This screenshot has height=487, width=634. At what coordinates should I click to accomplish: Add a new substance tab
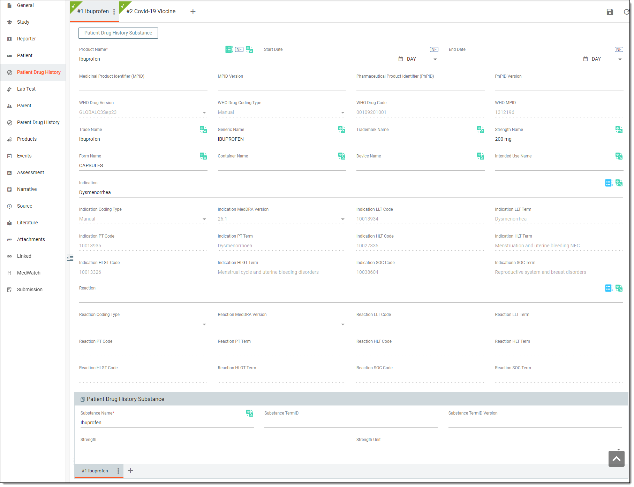130,471
